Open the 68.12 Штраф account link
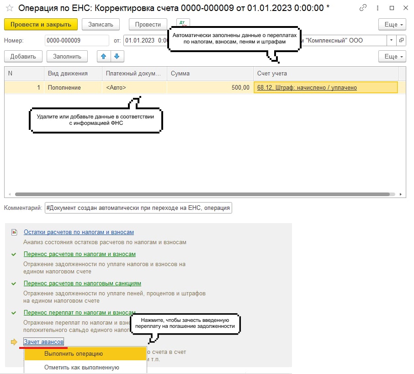 click(x=307, y=87)
